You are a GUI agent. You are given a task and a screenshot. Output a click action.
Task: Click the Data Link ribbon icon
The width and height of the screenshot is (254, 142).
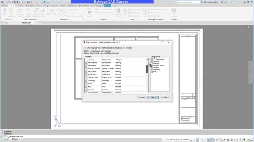(145, 12)
